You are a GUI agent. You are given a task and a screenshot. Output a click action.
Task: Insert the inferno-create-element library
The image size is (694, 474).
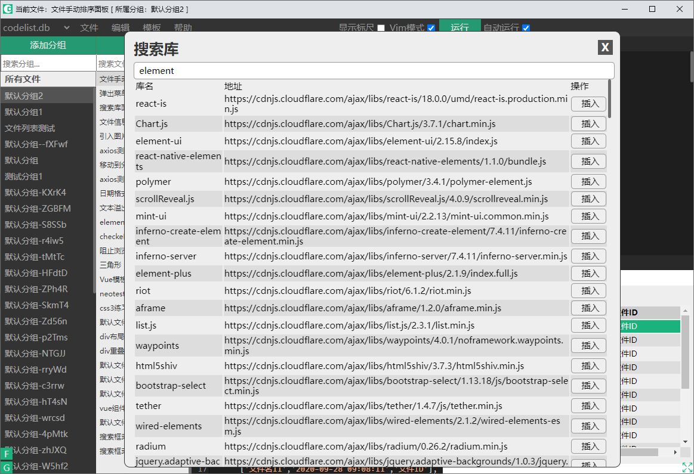click(x=588, y=236)
